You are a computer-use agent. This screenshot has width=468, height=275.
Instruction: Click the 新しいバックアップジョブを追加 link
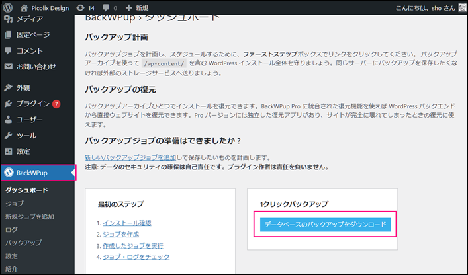coord(130,157)
